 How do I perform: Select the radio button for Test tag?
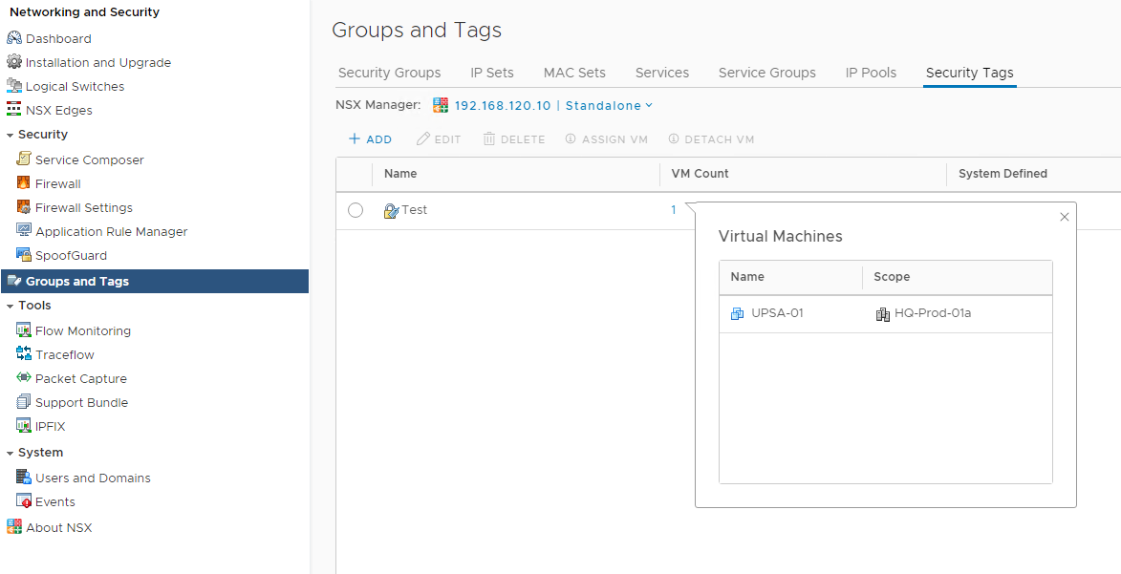point(356,210)
